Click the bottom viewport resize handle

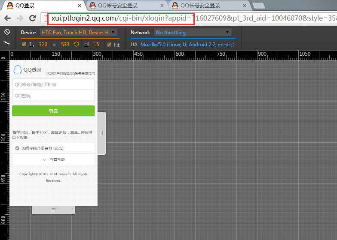coord(53,210)
